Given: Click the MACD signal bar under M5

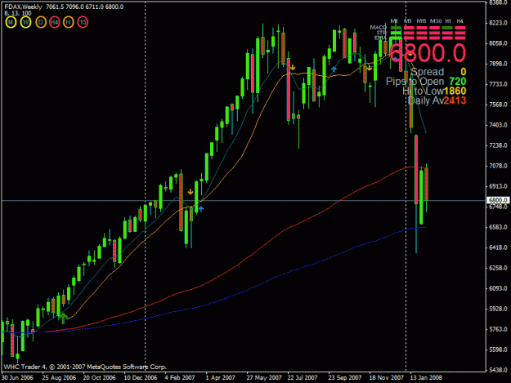Looking at the screenshot, I should click(x=409, y=28).
